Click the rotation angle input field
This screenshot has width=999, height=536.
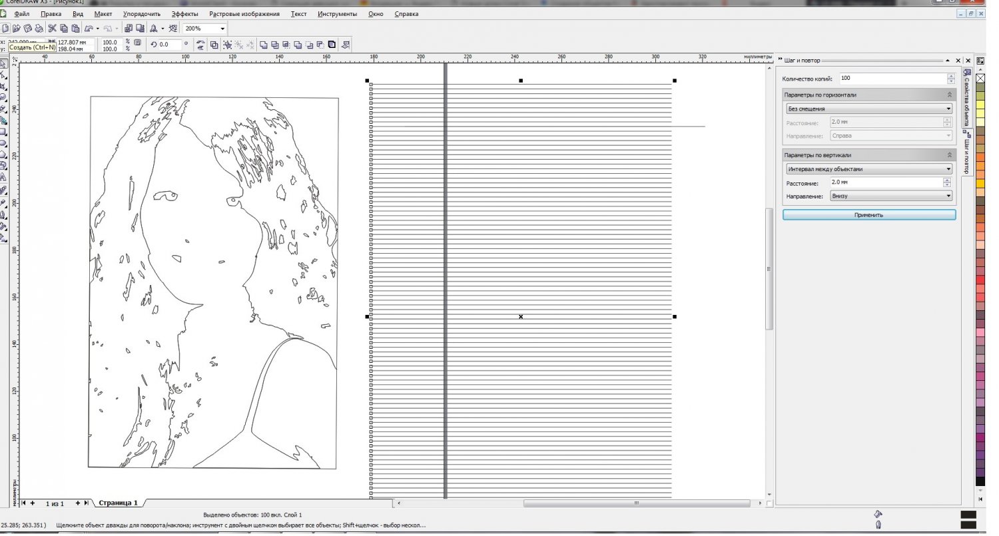[x=170, y=45]
